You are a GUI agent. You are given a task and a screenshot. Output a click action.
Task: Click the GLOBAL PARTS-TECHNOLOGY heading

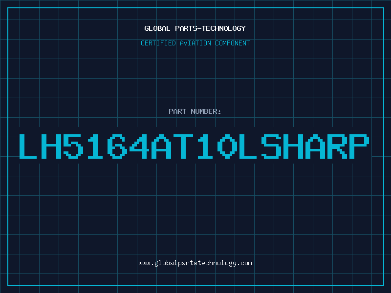195,28
